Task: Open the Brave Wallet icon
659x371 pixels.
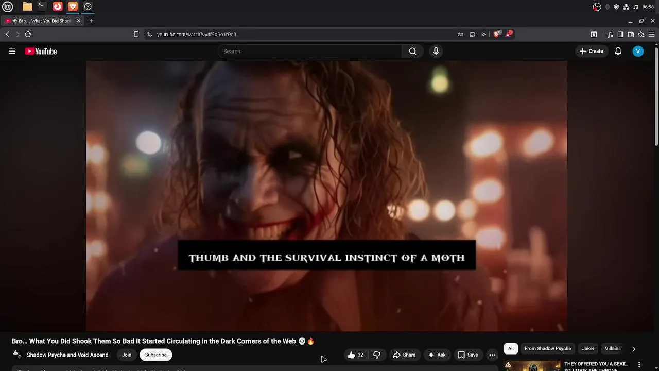Action: (x=631, y=34)
